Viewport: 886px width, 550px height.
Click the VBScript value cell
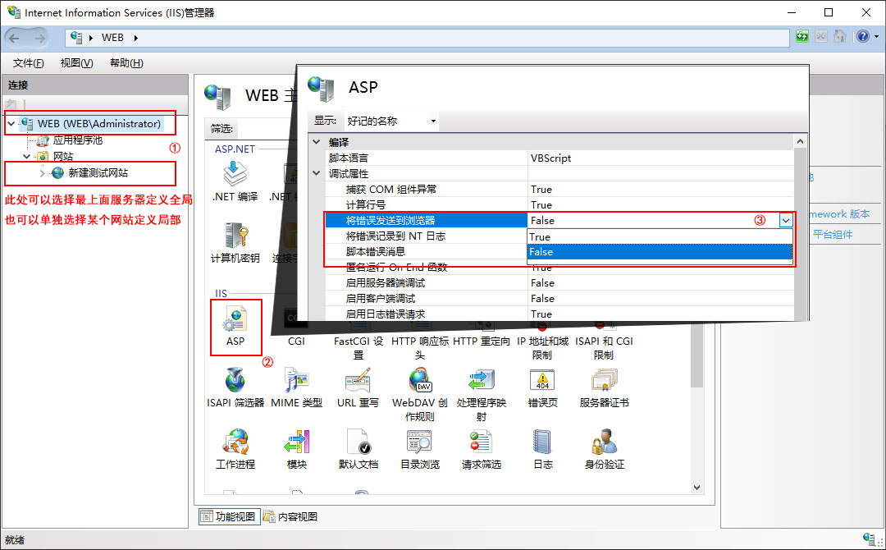pyautogui.click(x=660, y=158)
